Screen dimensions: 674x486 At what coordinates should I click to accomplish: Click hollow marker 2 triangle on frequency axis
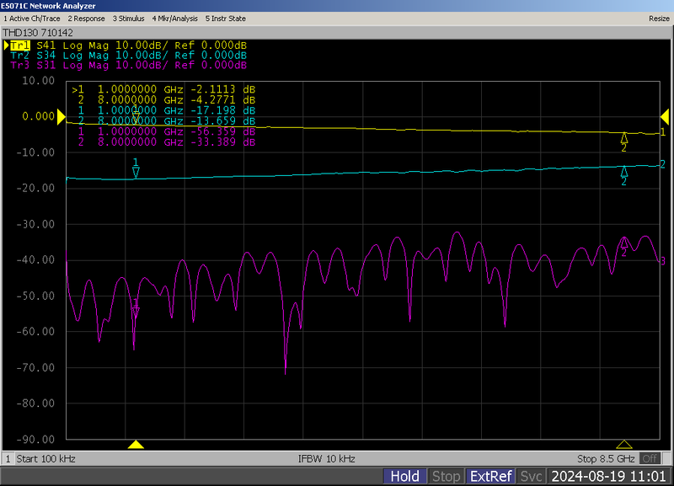[623, 444]
